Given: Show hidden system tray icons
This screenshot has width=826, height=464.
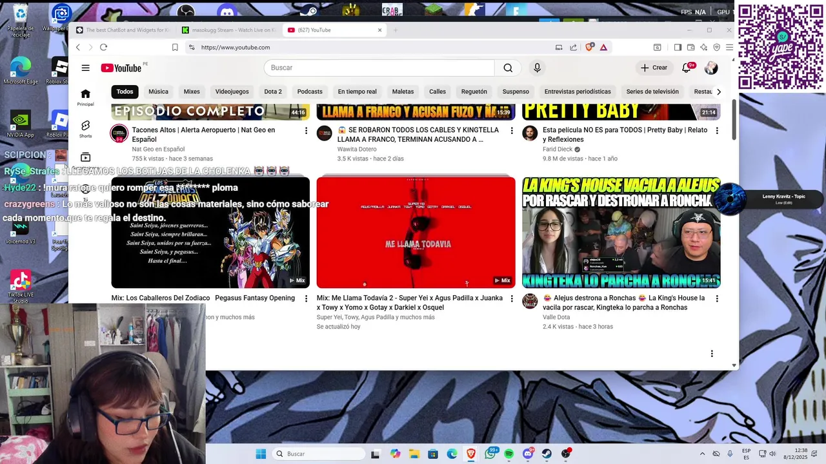Looking at the screenshot, I should pos(702,454).
